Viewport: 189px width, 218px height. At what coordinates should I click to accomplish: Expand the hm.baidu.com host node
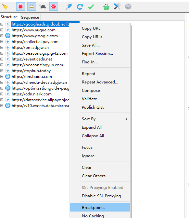2,77
